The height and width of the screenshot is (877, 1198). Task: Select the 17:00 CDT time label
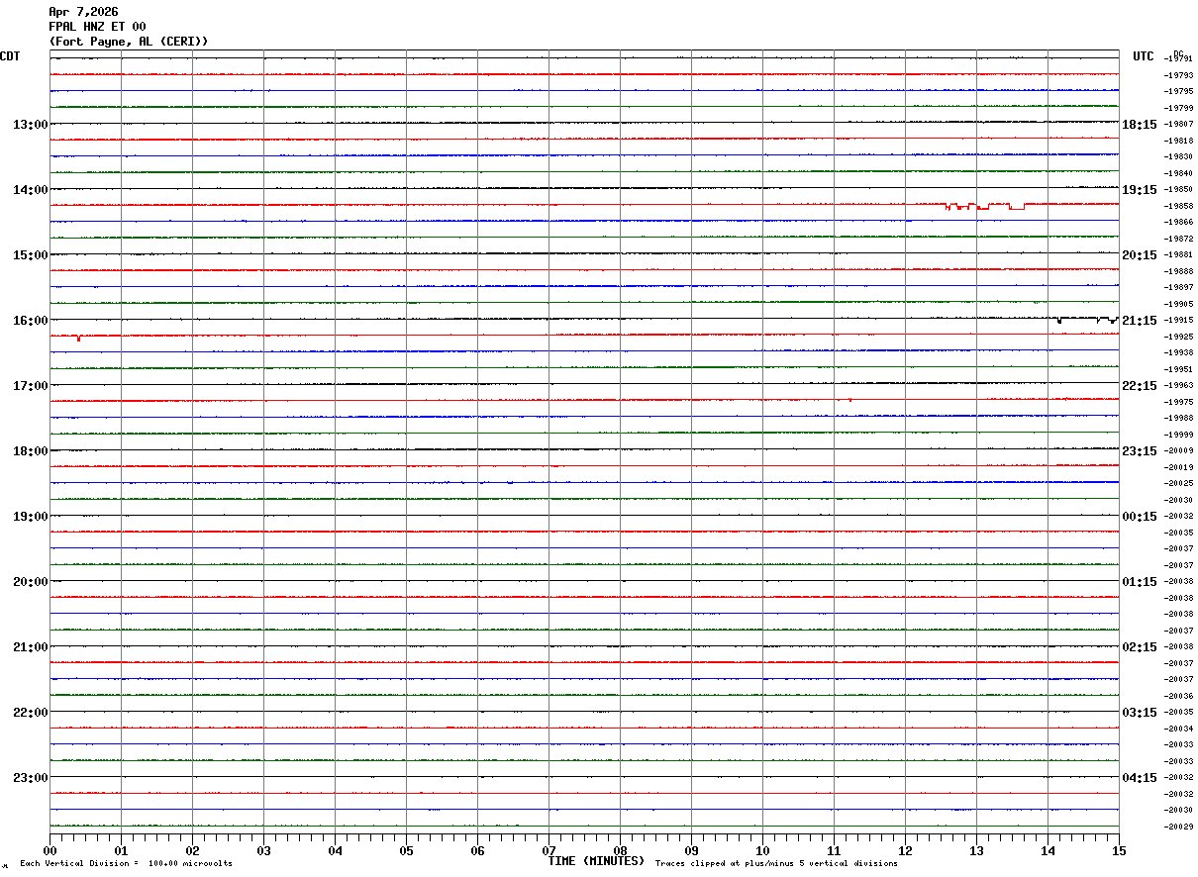[x=31, y=386]
